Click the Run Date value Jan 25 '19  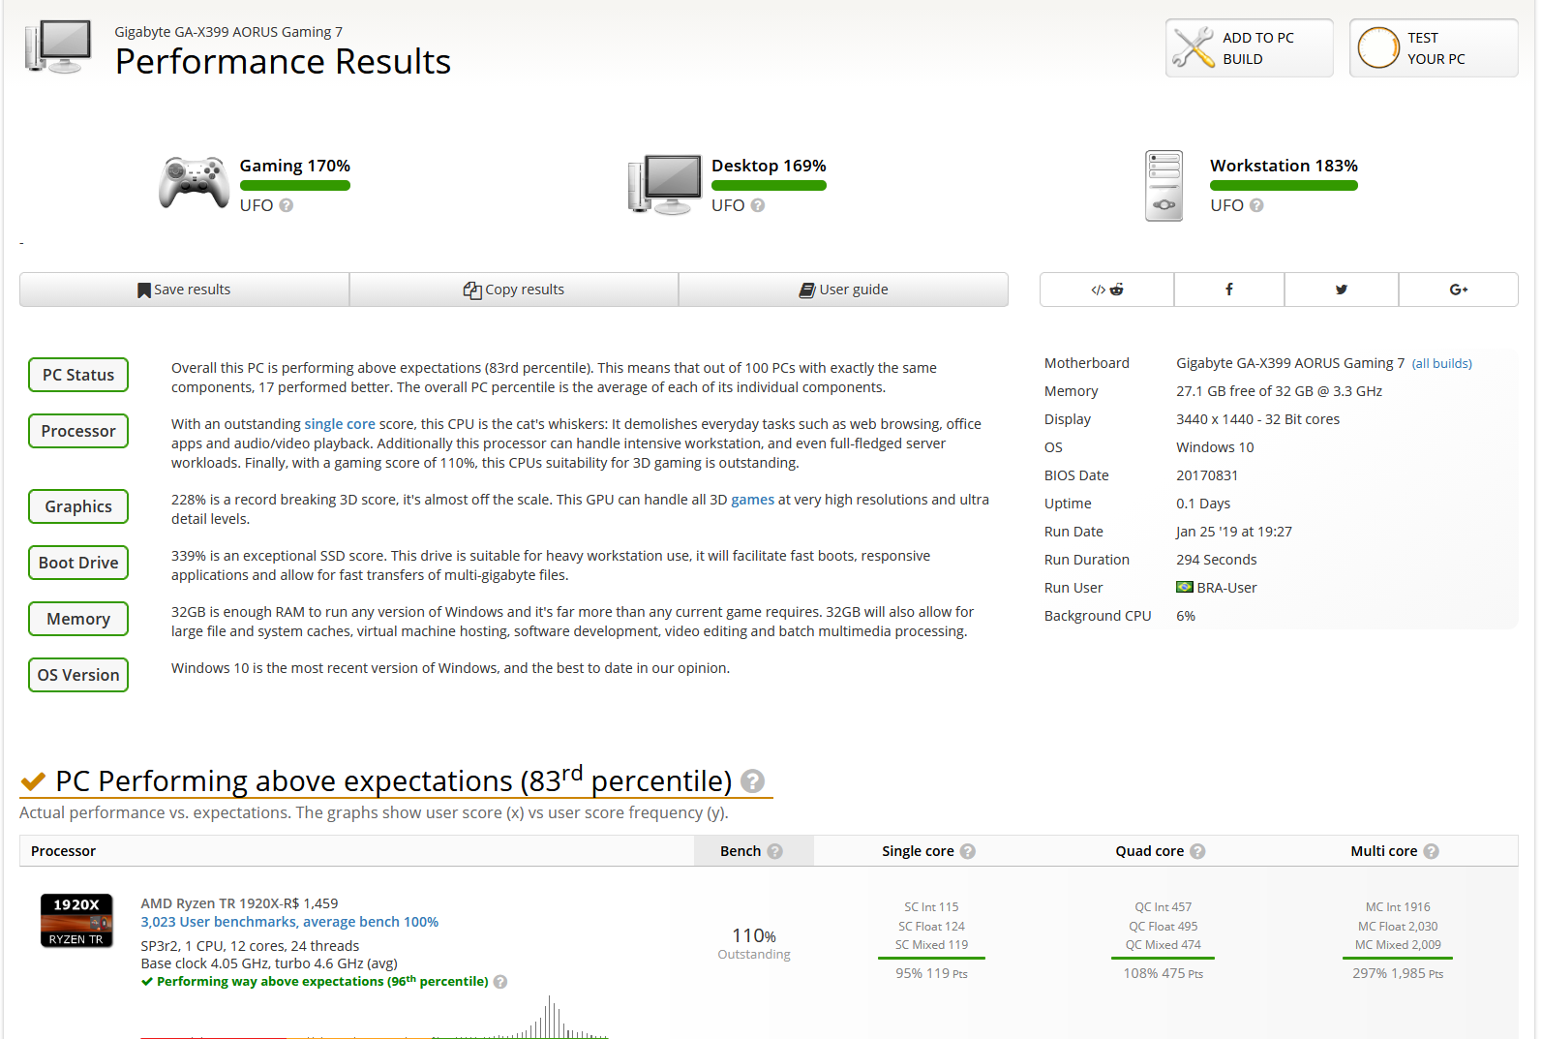click(1234, 532)
